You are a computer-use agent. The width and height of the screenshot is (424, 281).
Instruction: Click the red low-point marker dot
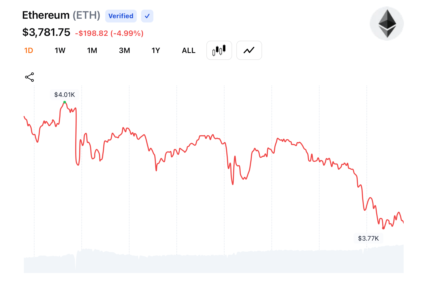coord(383,228)
